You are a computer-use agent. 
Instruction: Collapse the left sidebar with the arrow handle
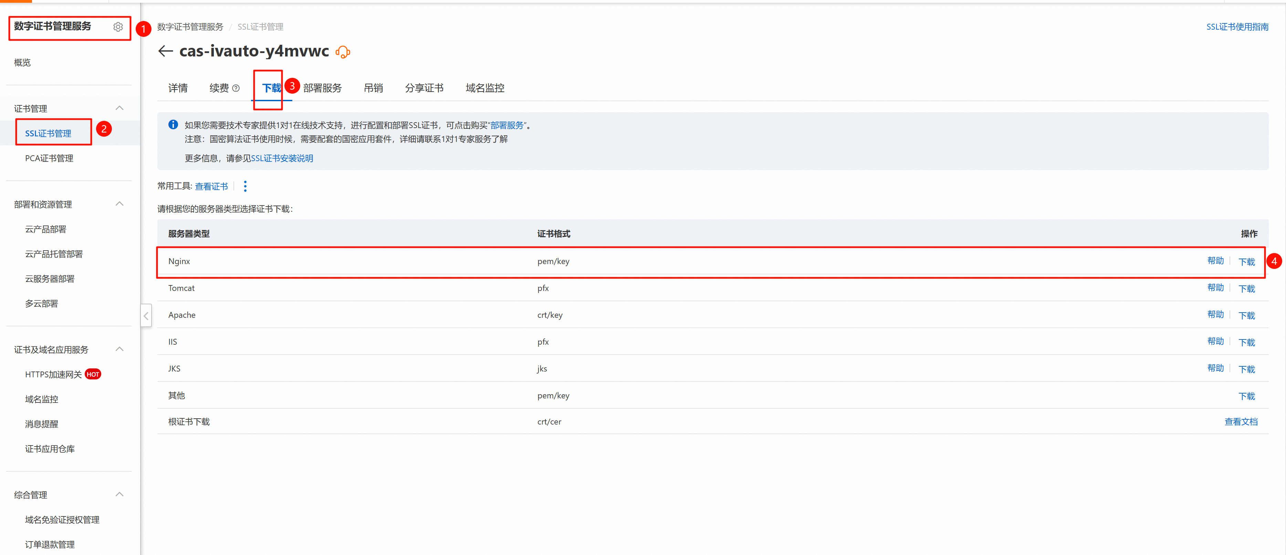[x=146, y=315]
